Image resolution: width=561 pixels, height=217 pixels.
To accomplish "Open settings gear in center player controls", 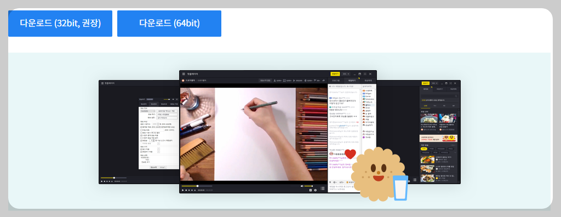I will 315,190.
